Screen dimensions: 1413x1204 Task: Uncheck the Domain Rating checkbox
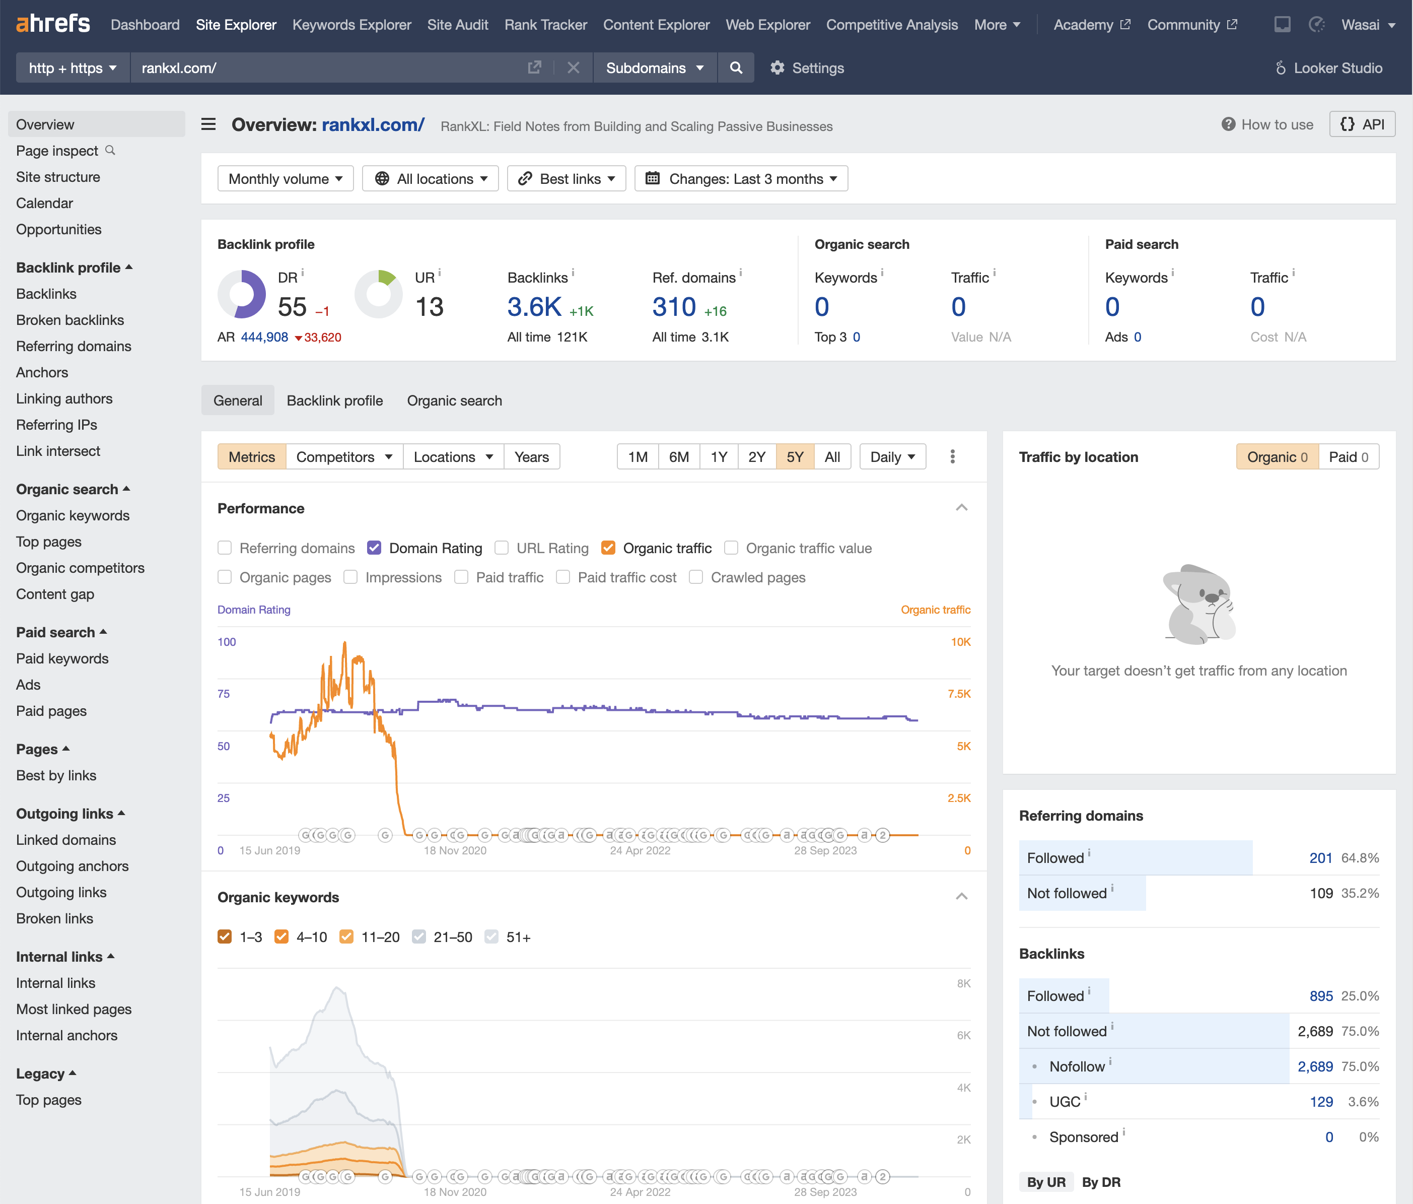(x=374, y=548)
